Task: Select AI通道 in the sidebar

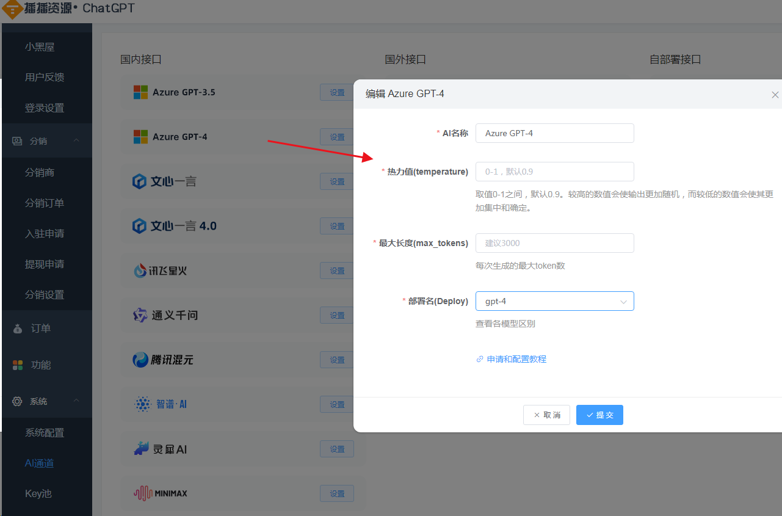Action: coord(39,463)
